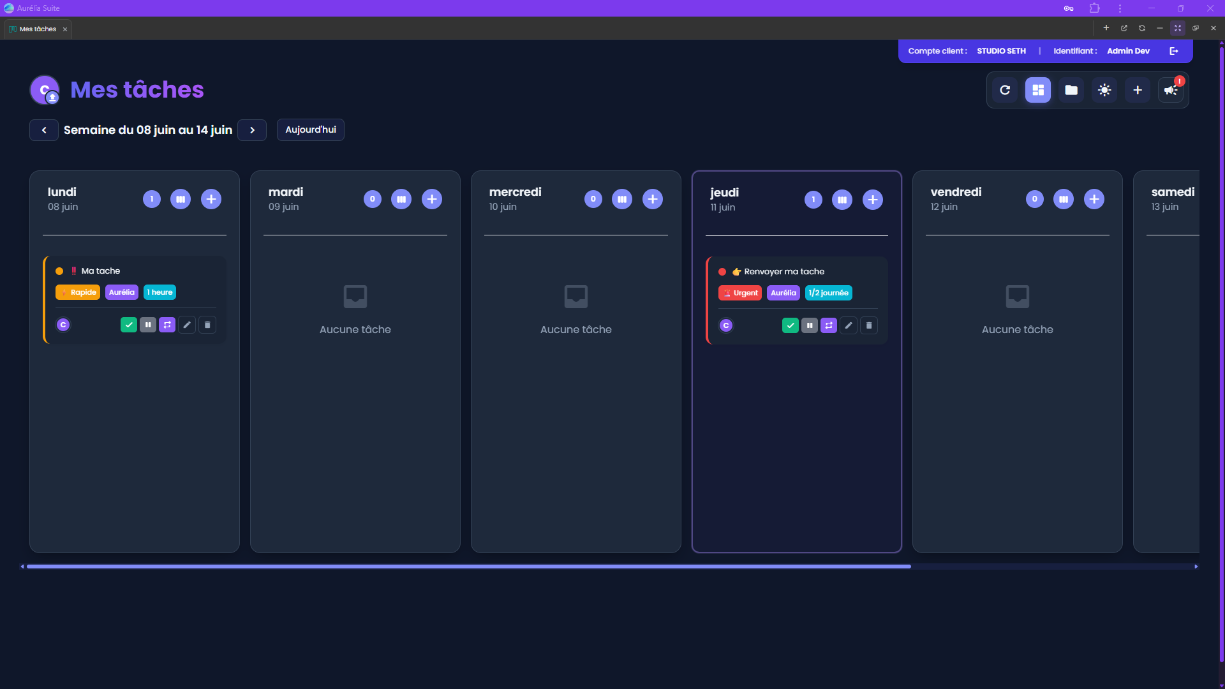Open tab in external window icon
The height and width of the screenshot is (689, 1225).
click(1124, 28)
